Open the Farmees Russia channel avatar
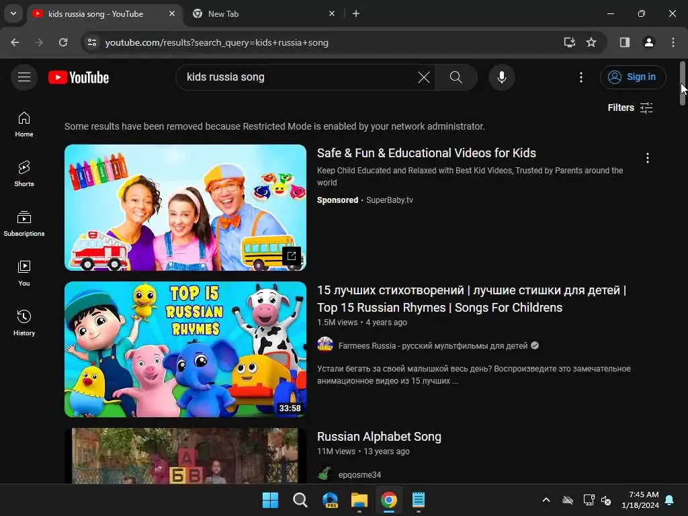Viewport: 688px width, 516px height. click(325, 345)
